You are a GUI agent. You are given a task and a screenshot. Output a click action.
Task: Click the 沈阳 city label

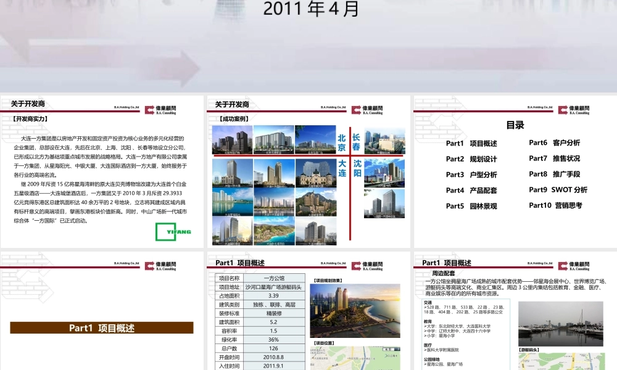(357, 168)
